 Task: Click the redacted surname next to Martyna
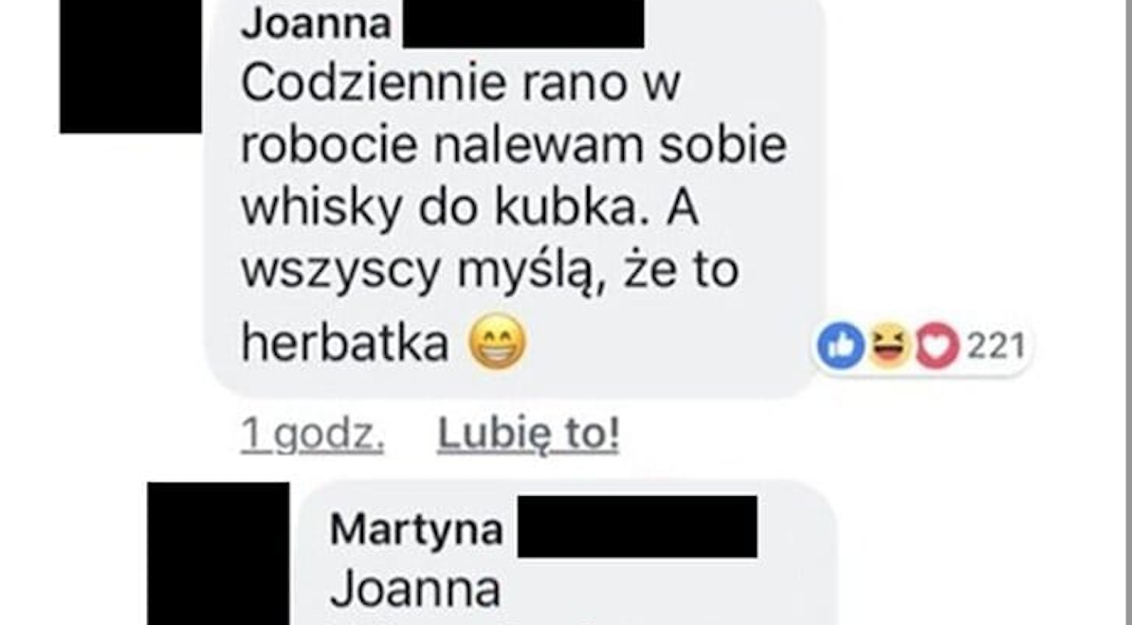point(637,527)
